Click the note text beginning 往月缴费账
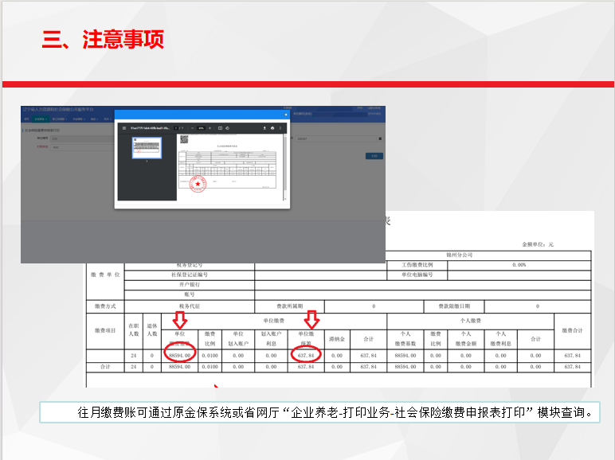This screenshot has width=615, height=460. [335, 412]
